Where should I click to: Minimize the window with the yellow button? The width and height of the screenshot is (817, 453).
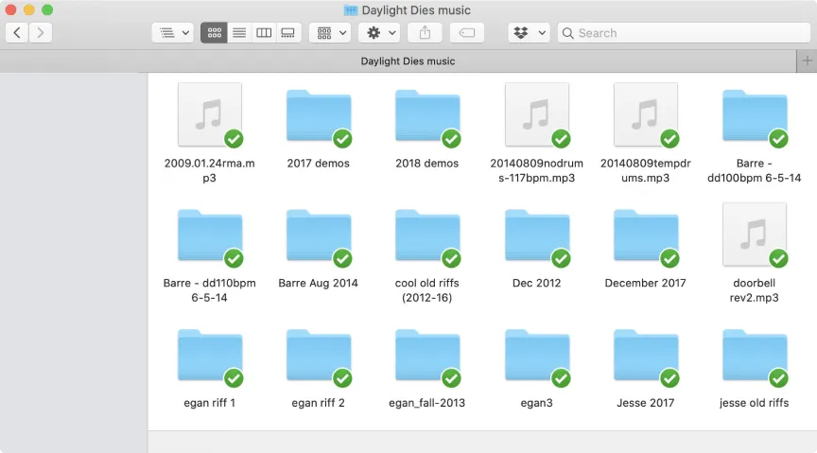point(29,9)
